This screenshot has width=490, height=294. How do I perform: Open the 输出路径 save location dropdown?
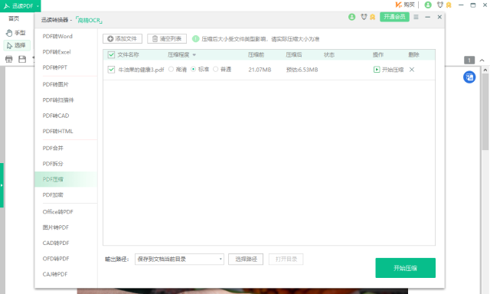(x=179, y=259)
